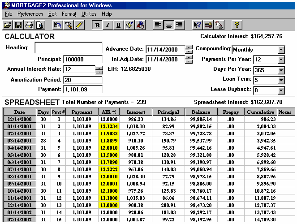Click the Print icon in toolbar

coord(29,25)
